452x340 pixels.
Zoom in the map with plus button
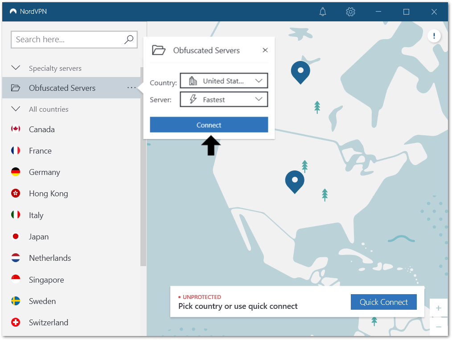pyautogui.click(x=439, y=308)
